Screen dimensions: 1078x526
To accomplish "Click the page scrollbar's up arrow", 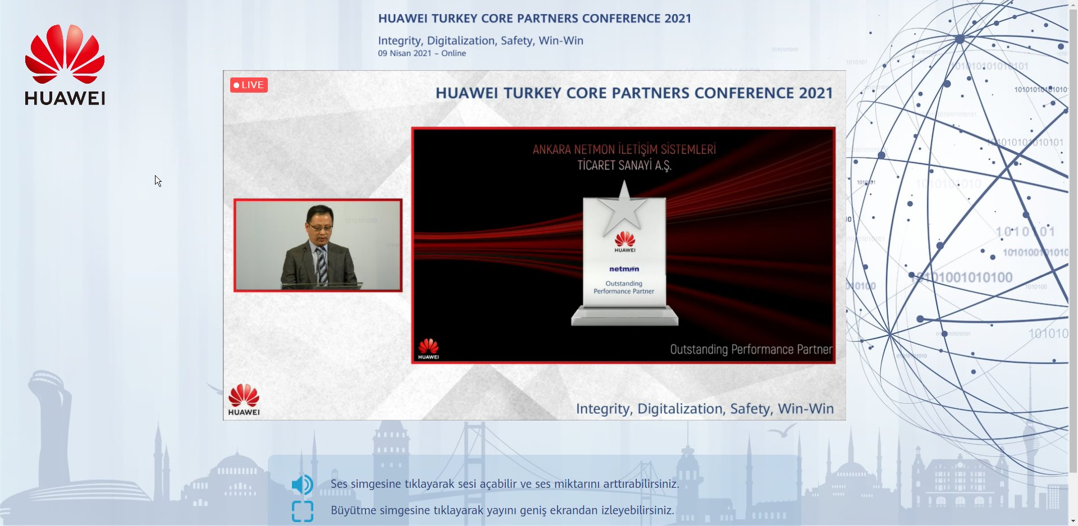I will click(x=1073, y=4).
